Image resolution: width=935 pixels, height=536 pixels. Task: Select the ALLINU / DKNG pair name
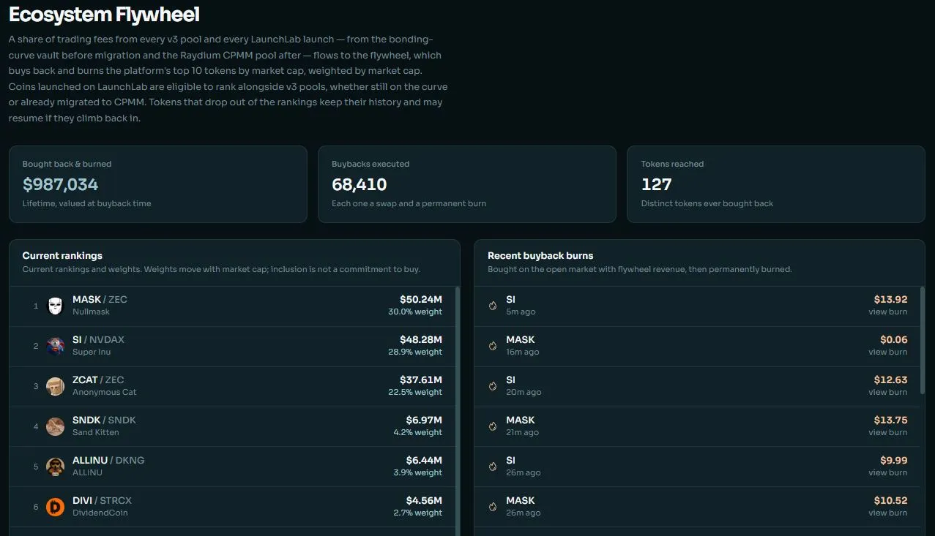click(108, 461)
